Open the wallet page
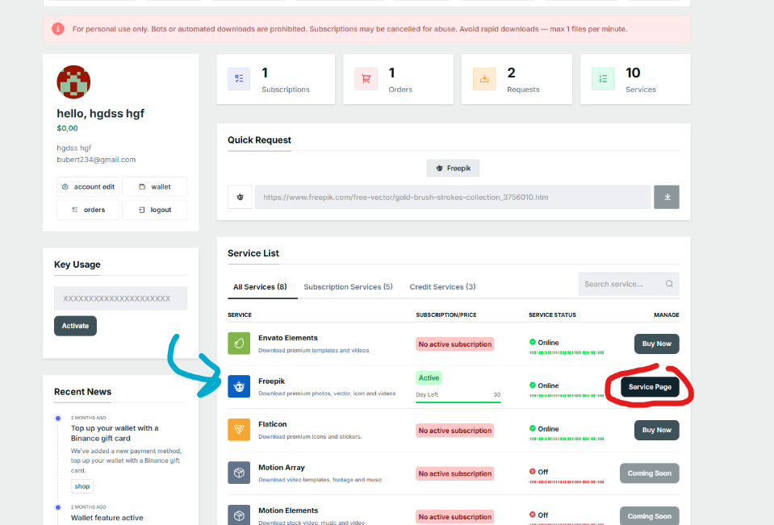Screen dimensions: 774x525 pos(154,187)
